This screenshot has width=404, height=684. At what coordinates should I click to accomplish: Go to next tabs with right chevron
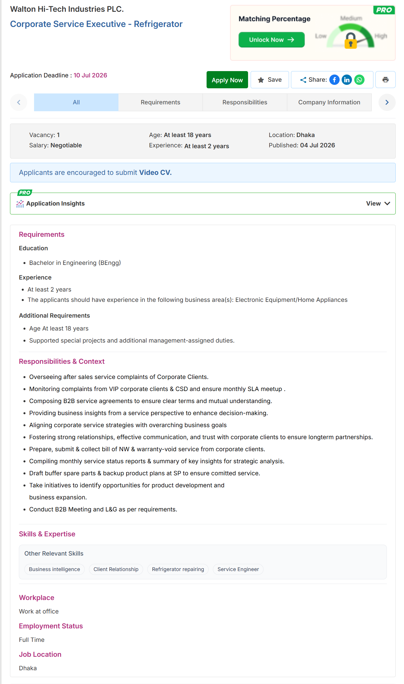(x=387, y=102)
